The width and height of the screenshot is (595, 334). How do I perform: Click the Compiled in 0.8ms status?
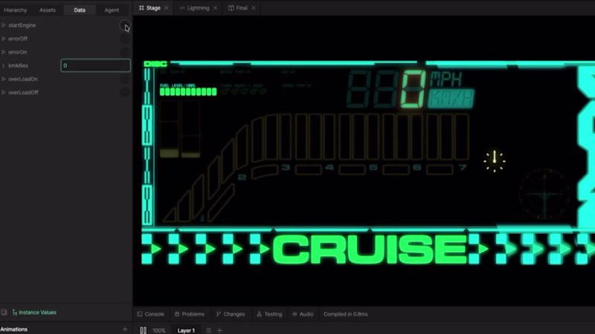346,314
